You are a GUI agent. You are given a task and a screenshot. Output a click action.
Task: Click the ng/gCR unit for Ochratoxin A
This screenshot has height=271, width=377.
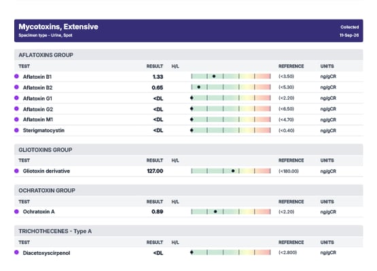pos(328,212)
